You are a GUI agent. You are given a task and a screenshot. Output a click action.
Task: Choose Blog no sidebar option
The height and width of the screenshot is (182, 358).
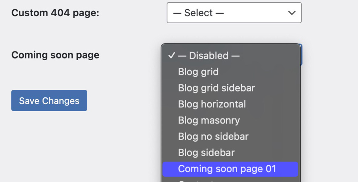[x=213, y=136]
